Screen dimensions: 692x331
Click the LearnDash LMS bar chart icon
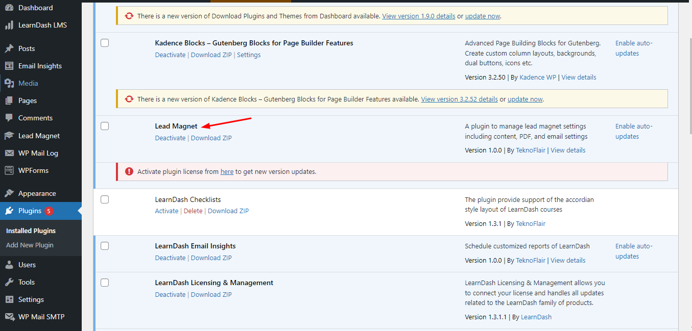tap(9, 25)
